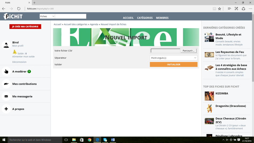Click Birol's profile avatar icon
This screenshot has width=254, height=143.
(x=6, y=45)
